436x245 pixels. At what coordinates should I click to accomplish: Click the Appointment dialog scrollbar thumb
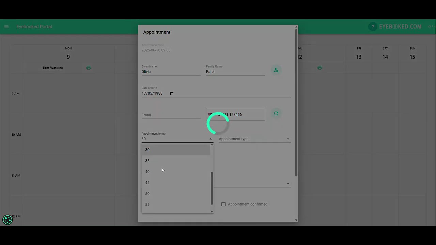click(x=296, y=102)
